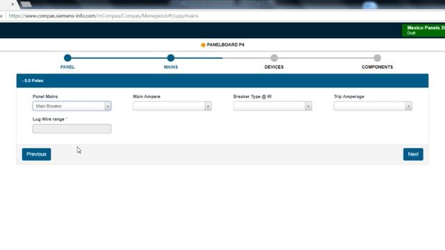Click the Main Ampere field label
445x250 pixels.
[147, 97]
